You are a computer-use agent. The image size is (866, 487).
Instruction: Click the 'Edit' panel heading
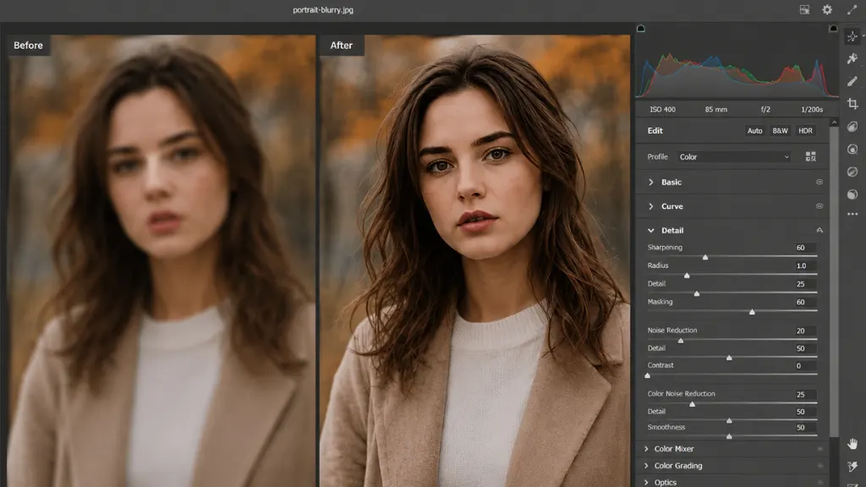click(x=655, y=131)
